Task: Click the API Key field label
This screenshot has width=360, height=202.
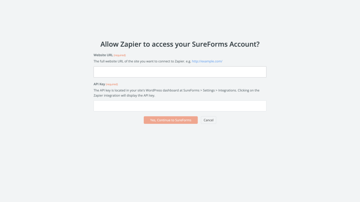Action: (x=99, y=84)
